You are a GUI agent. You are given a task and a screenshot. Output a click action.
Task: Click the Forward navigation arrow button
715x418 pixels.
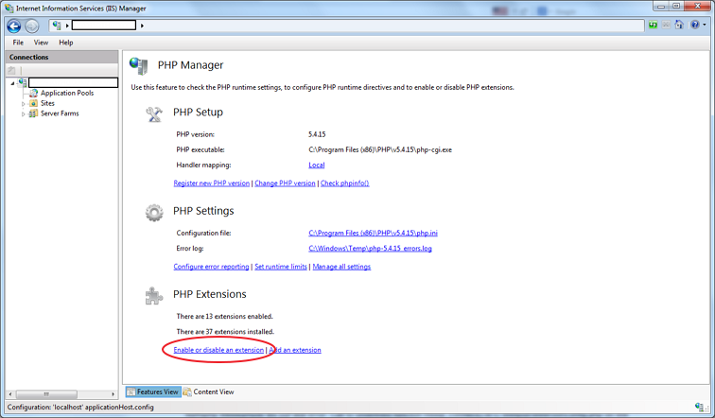31,26
